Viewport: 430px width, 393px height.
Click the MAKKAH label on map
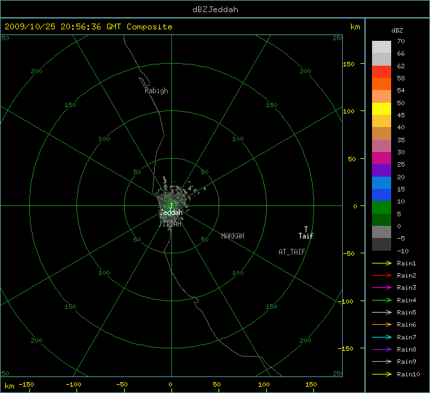click(233, 236)
